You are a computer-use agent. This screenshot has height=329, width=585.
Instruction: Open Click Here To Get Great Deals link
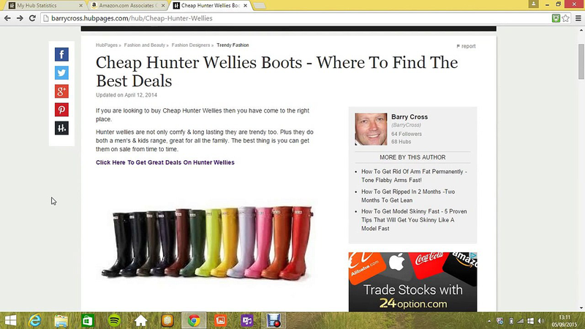point(165,162)
